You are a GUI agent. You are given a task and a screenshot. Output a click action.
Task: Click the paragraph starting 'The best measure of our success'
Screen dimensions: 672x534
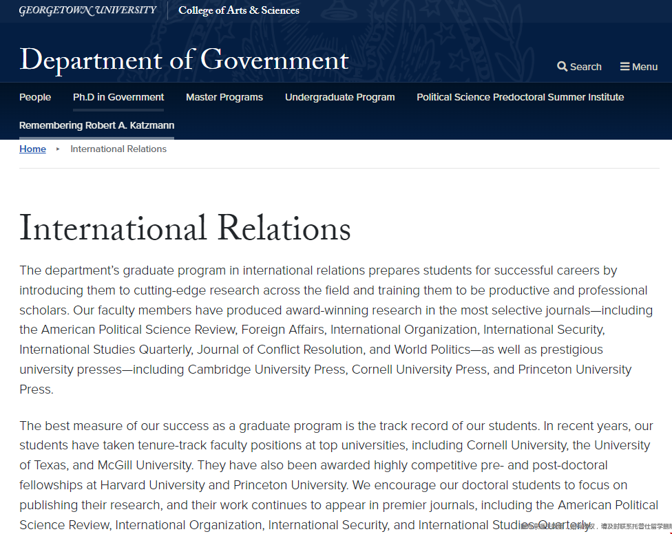click(339, 476)
